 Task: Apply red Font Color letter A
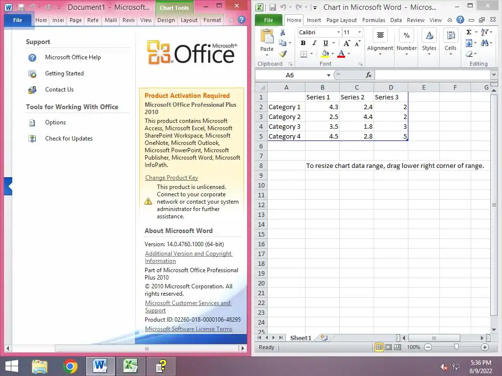pos(341,54)
